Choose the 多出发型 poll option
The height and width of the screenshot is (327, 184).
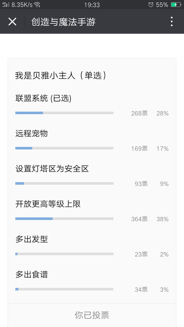point(31,239)
